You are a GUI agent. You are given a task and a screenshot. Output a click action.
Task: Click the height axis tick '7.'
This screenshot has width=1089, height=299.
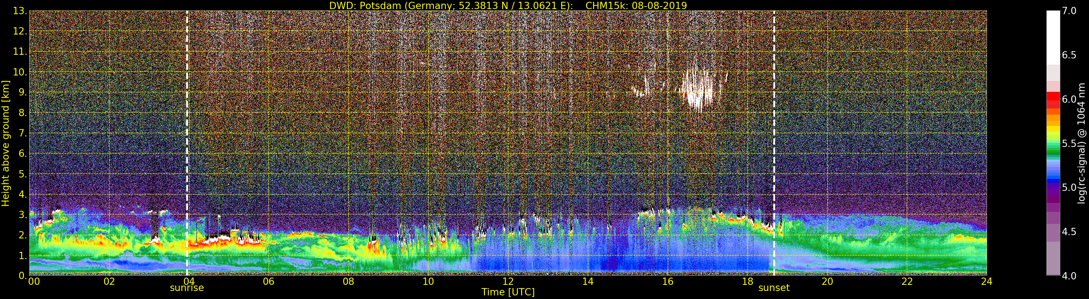tap(22, 133)
